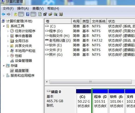Click the blue Back arrow toolbar icon
Image resolution: width=135 pixels, height=113 pixels.
pyautogui.click(x=4, y=14)
